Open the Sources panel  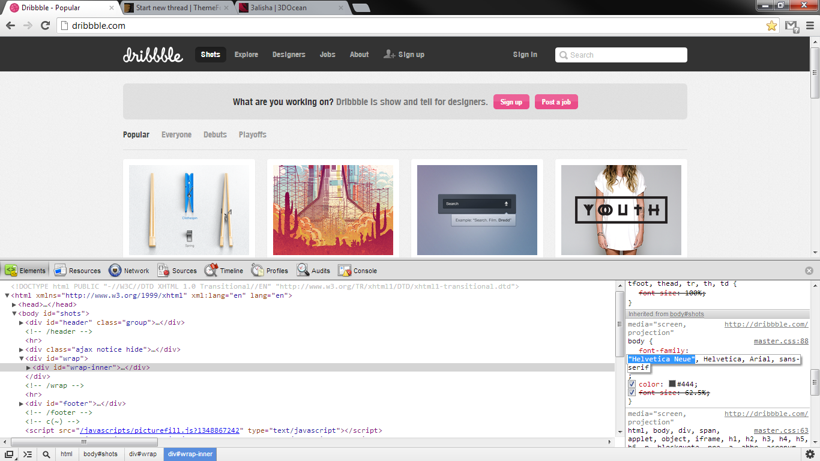pos(177,271)
